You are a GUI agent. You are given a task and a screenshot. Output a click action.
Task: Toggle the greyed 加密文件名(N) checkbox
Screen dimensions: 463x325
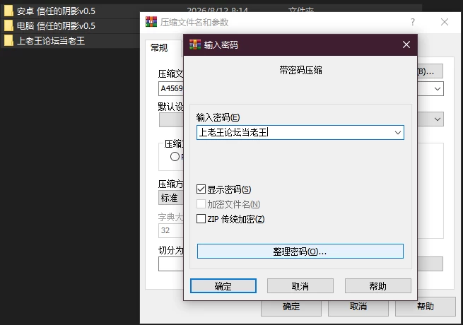point(201,203)
